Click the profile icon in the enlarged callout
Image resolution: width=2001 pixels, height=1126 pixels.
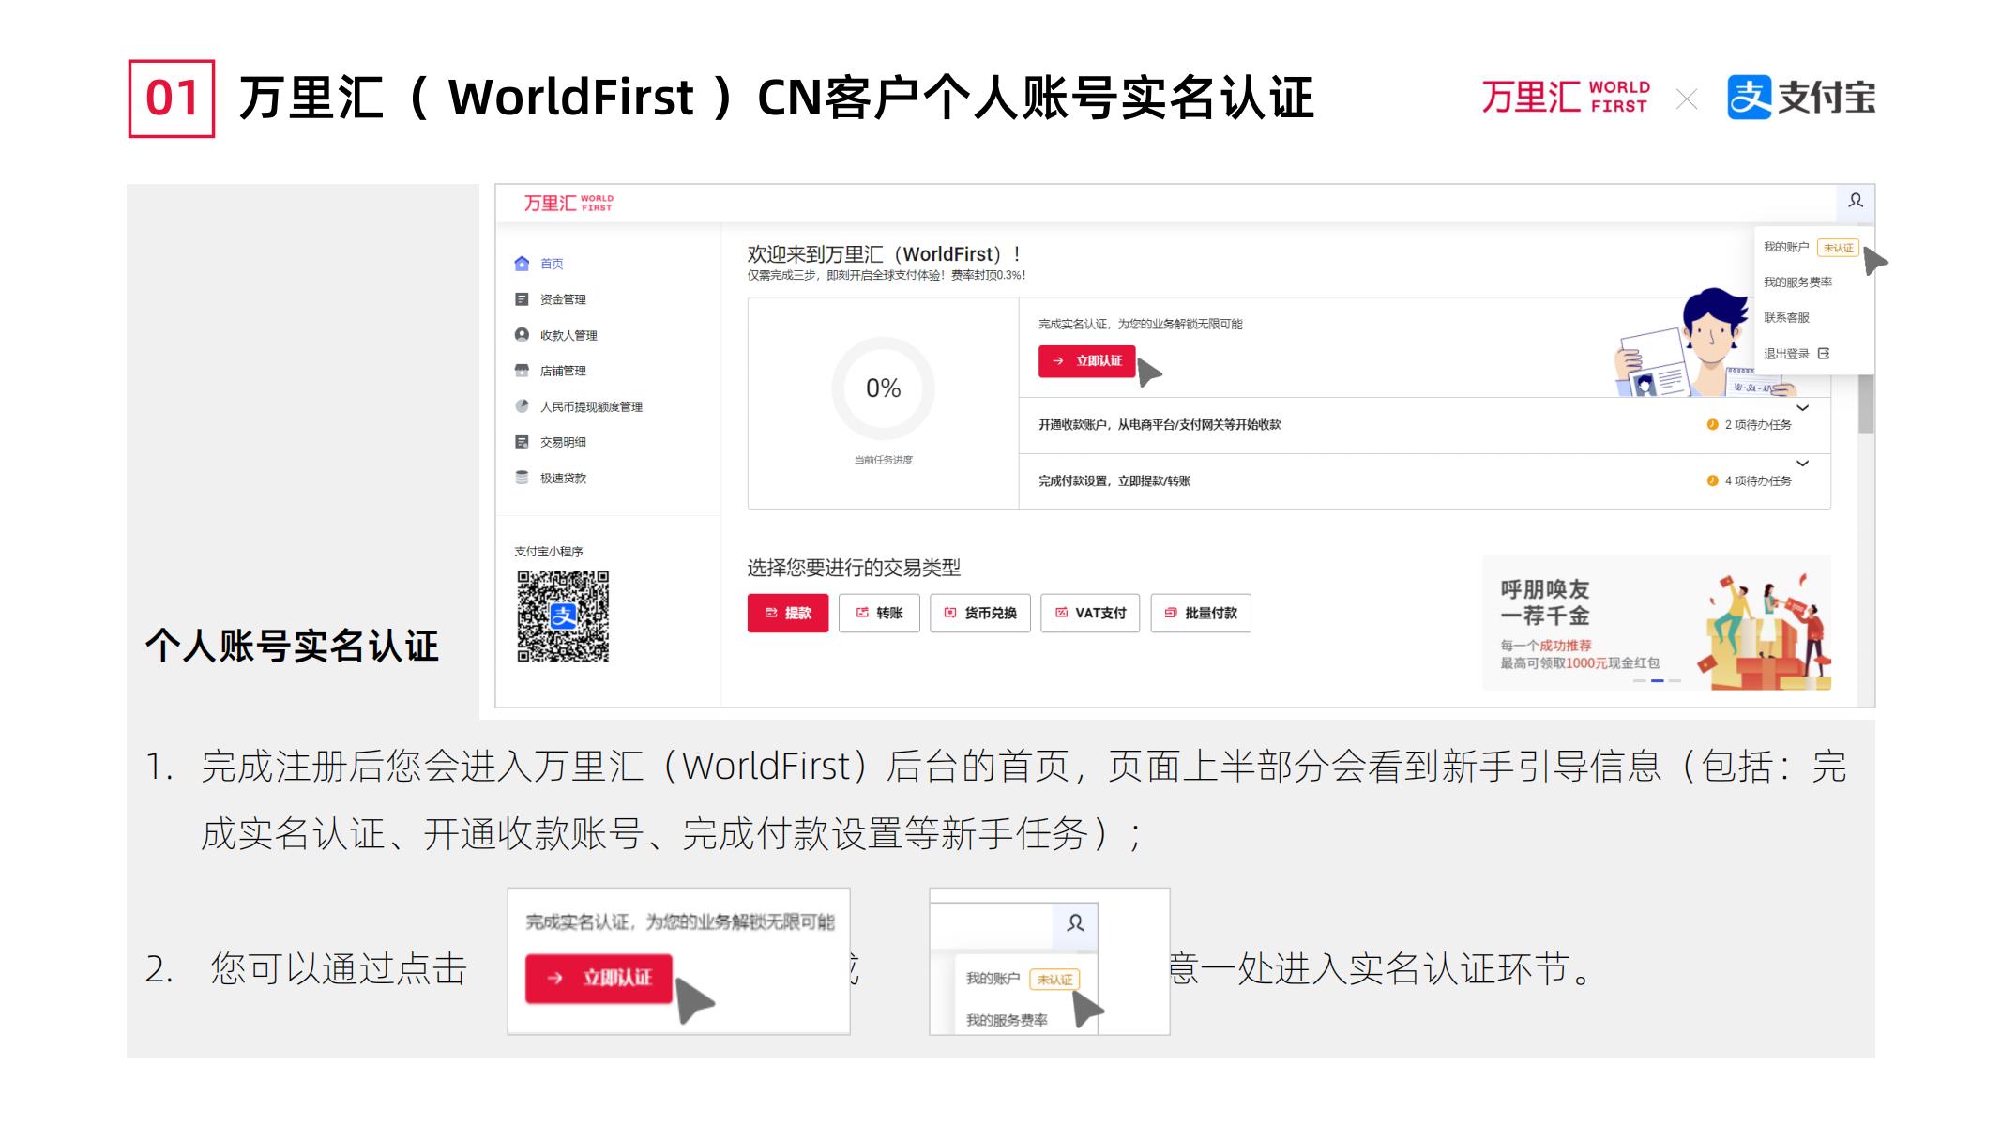(x=1075, y=923)
